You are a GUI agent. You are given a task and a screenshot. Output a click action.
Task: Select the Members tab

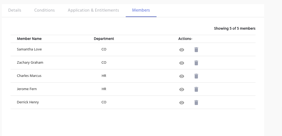click(x=141, y=10)
